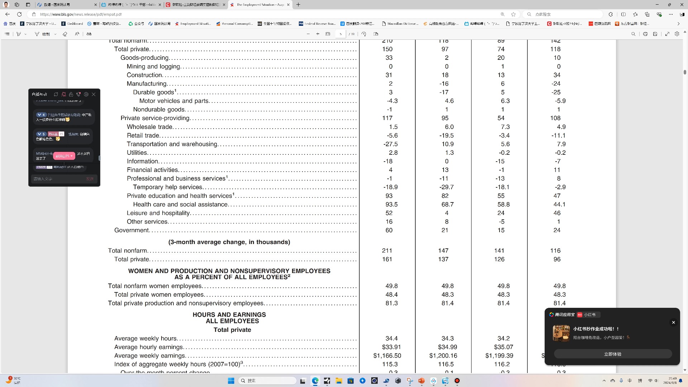
Task: Click the PDF zoom out minus button
Action: (308, 34)
